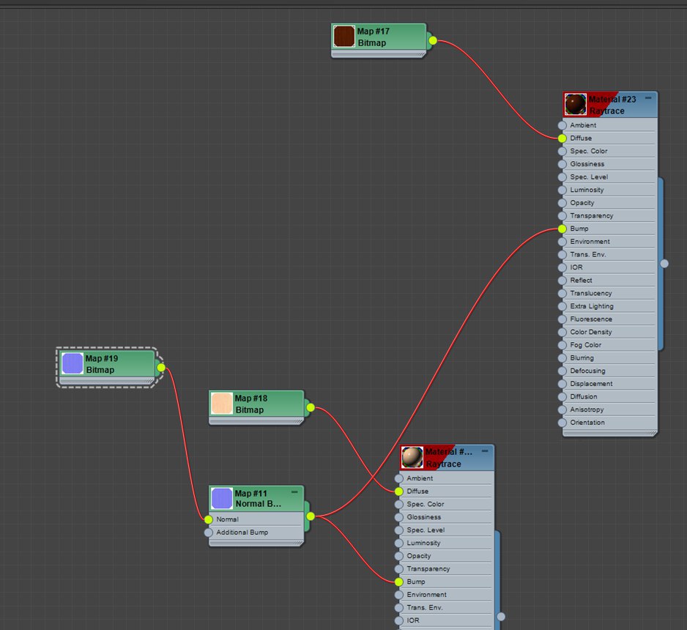Click the Transparency socket on lower Raytrace material
This screenshot has width=687, height=630.
coord(398,569)
